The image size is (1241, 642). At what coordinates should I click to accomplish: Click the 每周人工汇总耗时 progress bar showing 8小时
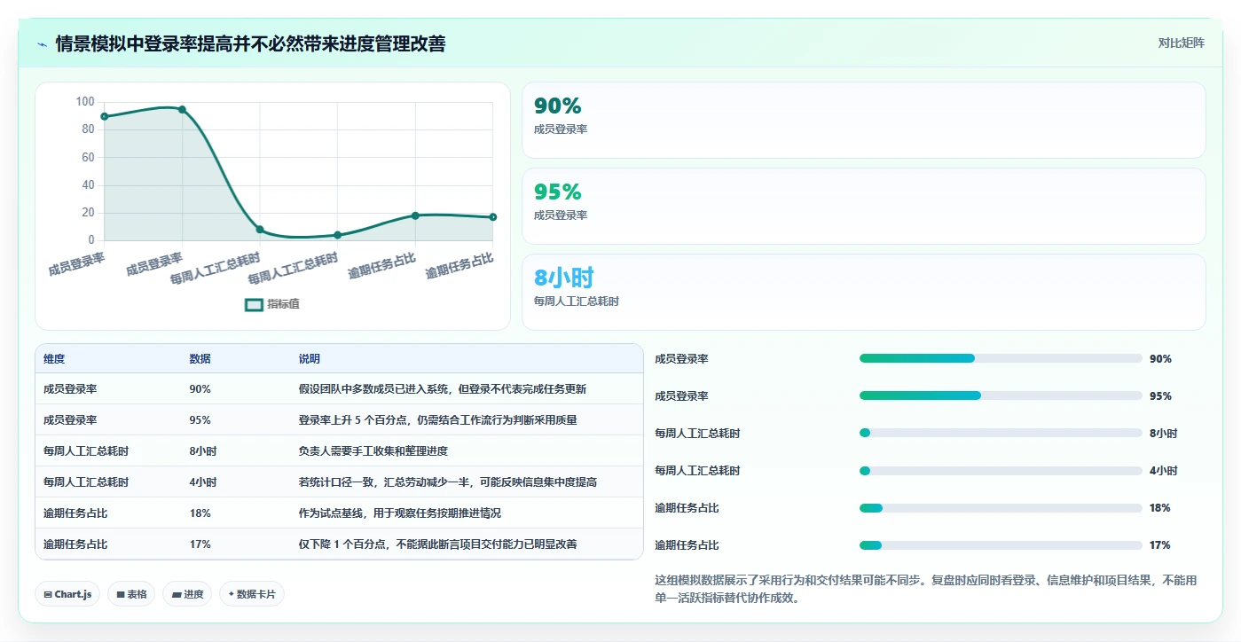tap(1001, 433)
